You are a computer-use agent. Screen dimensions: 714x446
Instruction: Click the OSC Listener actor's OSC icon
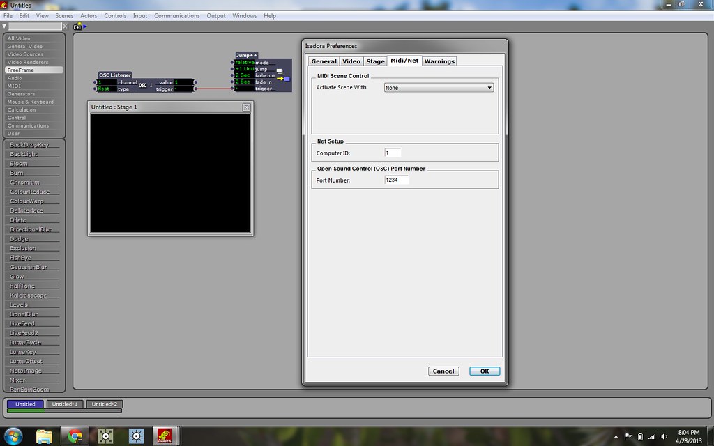click(143, 85)
